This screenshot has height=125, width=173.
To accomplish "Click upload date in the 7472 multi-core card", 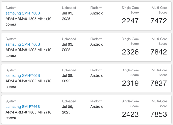I will 67,16.
